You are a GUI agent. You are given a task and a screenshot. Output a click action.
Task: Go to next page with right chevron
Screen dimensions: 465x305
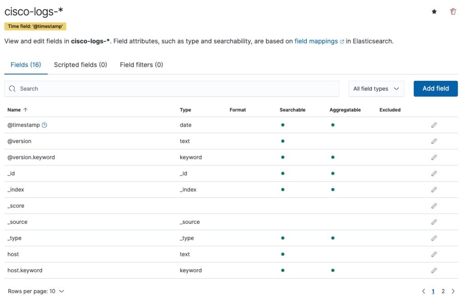[453, 291]
